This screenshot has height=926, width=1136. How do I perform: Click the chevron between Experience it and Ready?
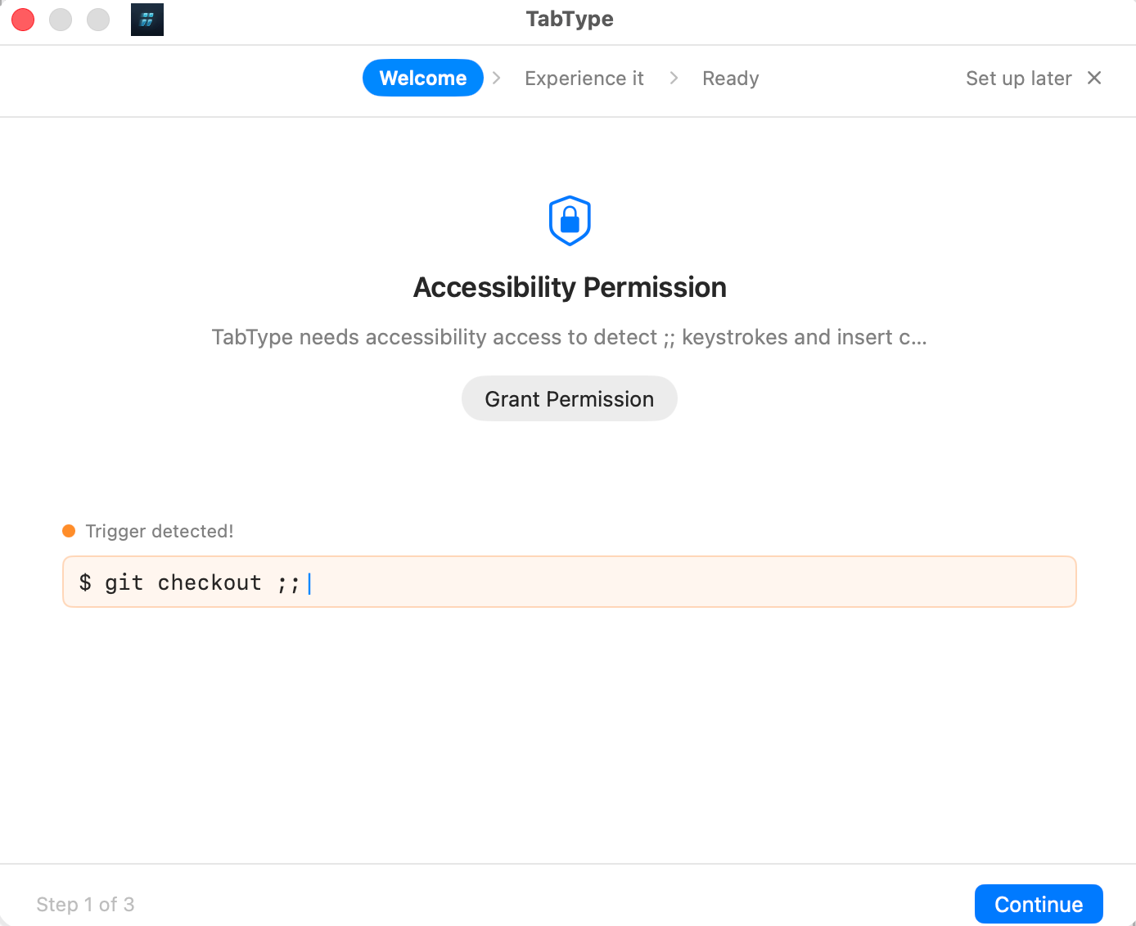point(674,79)
